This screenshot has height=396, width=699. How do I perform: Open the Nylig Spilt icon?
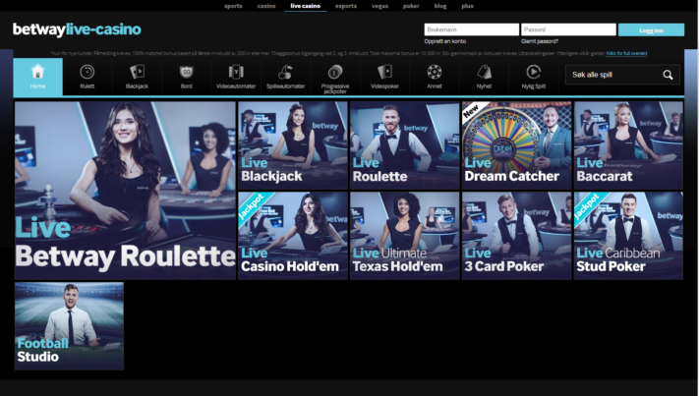pos(534,72)
